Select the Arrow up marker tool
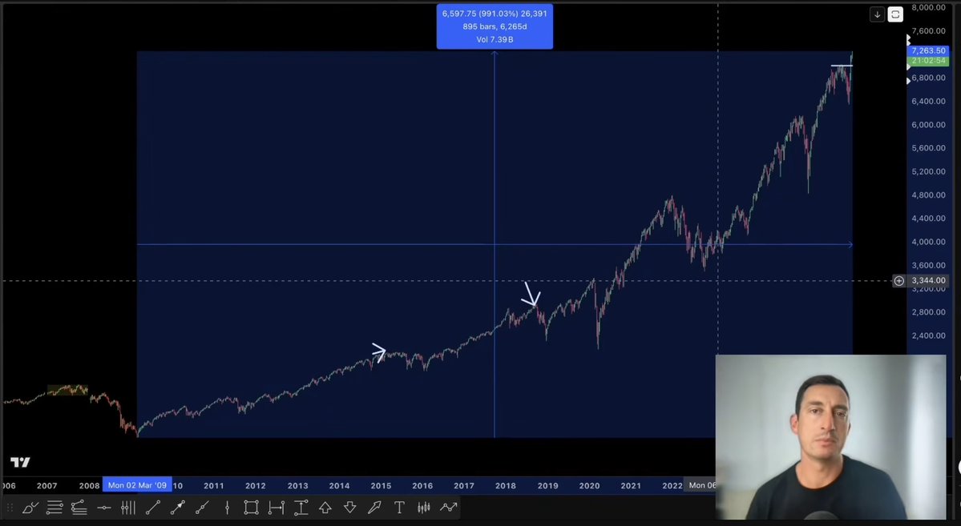Viewport: 961px width, 526px height. [x=325, y=508]
